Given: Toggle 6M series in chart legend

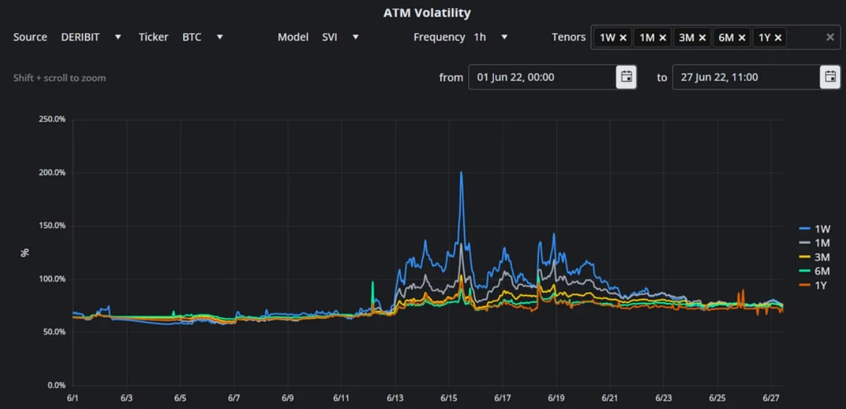Looking at the screenshot, I should point(815,272).
